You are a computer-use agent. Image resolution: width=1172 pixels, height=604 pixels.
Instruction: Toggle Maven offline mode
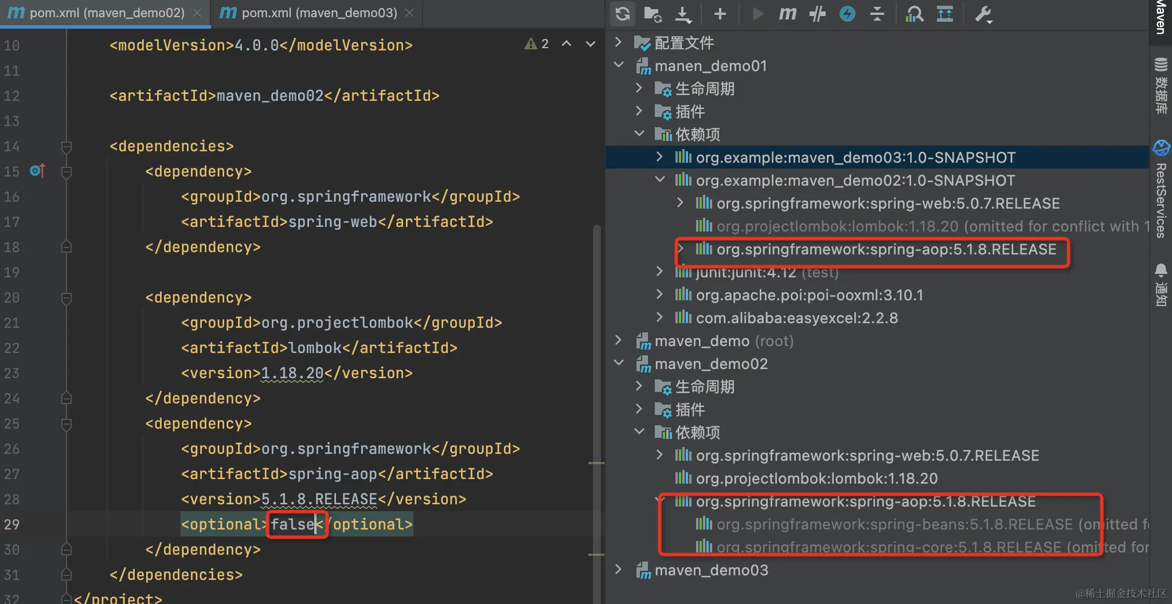pos(818,13)
